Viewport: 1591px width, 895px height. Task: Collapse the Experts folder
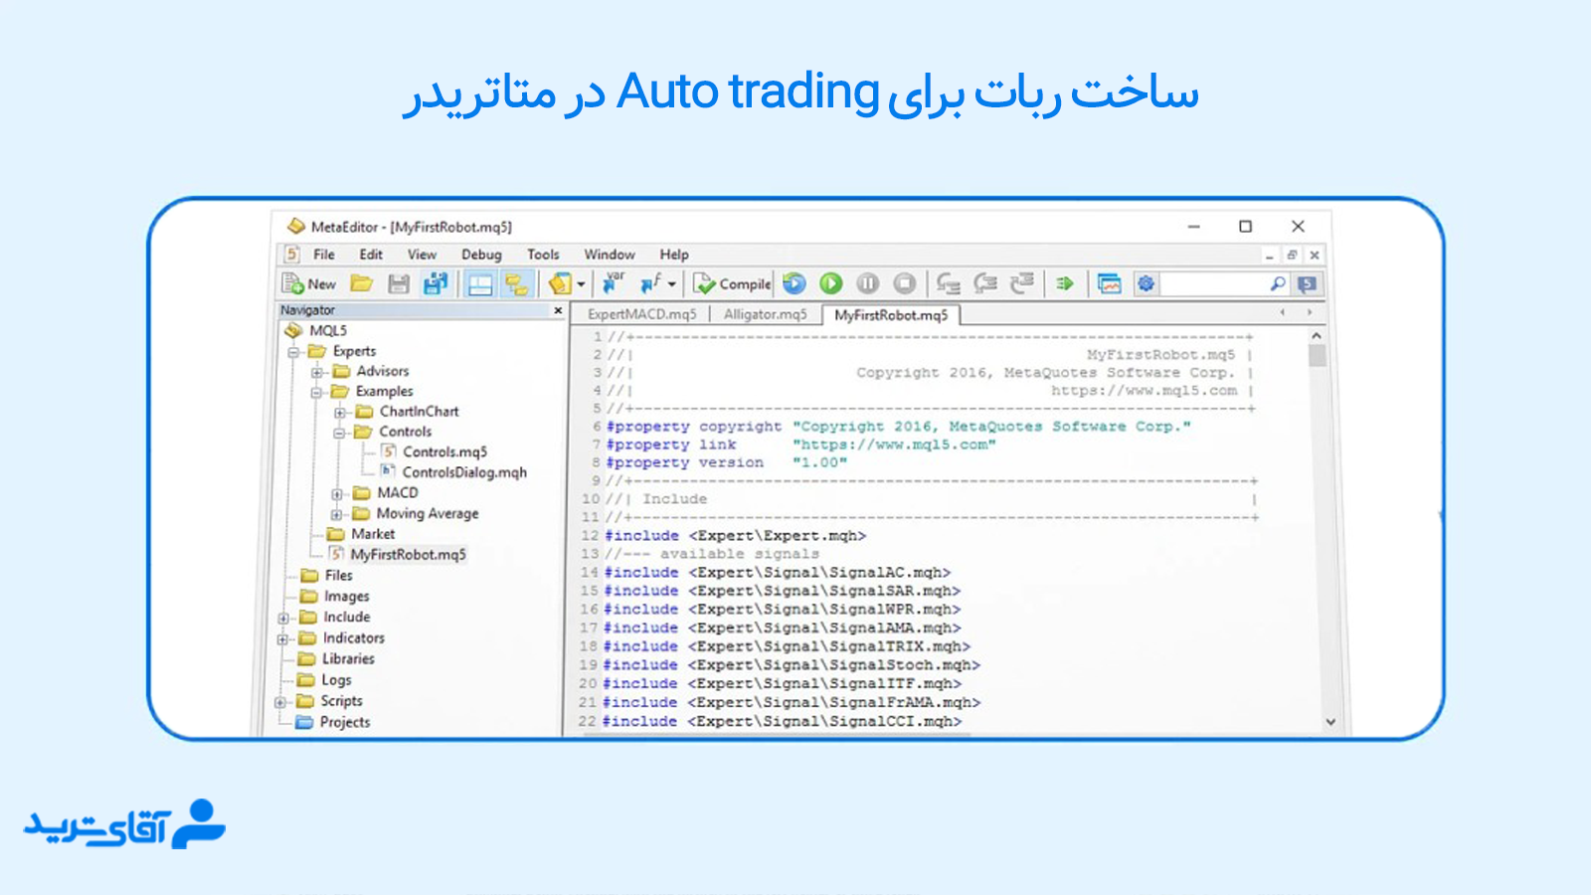tap(293, 352)
